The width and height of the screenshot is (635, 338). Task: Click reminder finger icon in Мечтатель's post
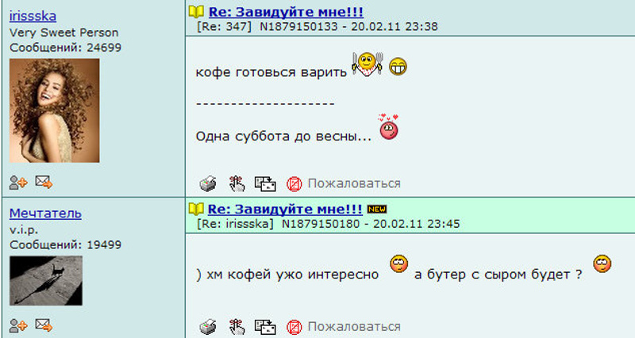[237, 327]
